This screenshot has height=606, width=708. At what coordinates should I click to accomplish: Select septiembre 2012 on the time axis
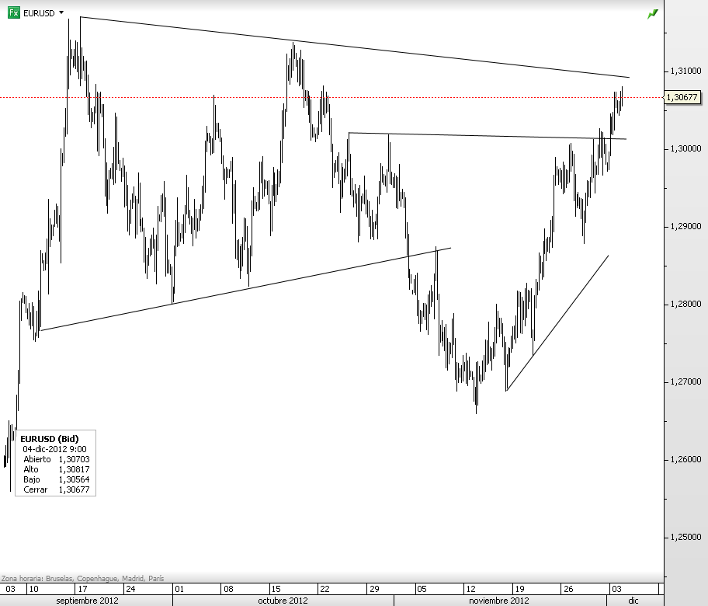click(x=87, y=601)
